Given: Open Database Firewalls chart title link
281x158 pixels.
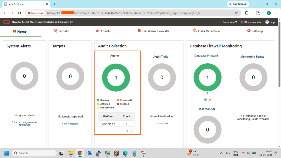Looking at the screenshot, I should pos(206,55).
